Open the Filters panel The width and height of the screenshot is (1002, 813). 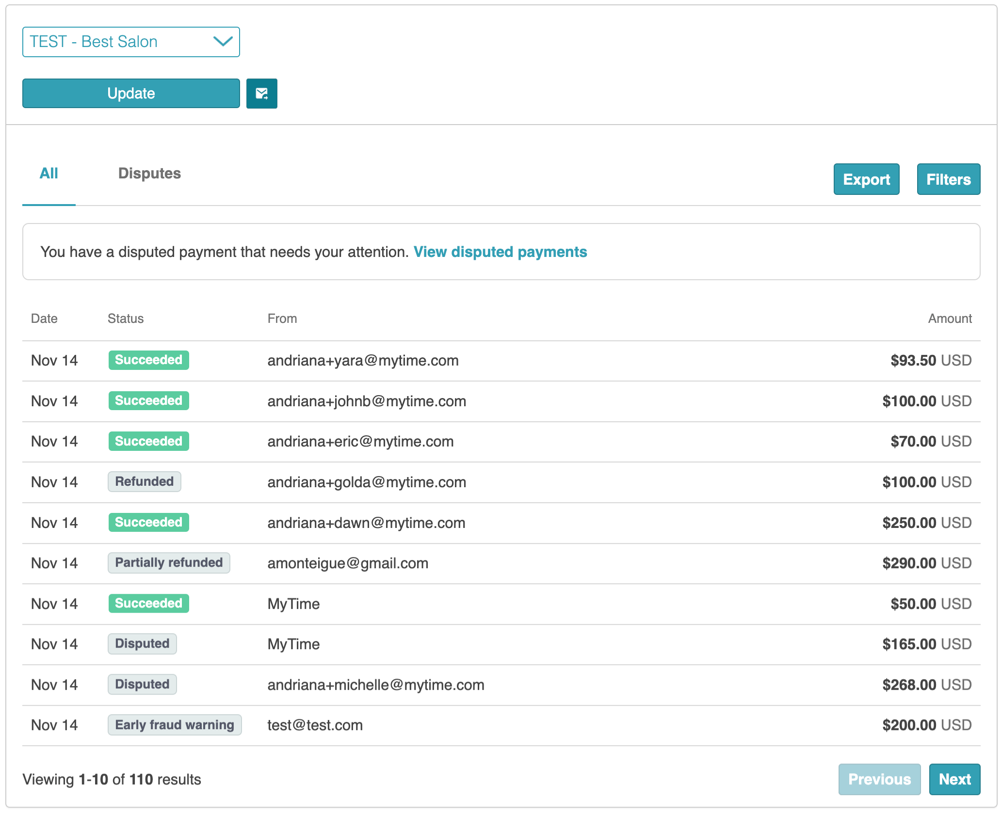tap(948, 179)
